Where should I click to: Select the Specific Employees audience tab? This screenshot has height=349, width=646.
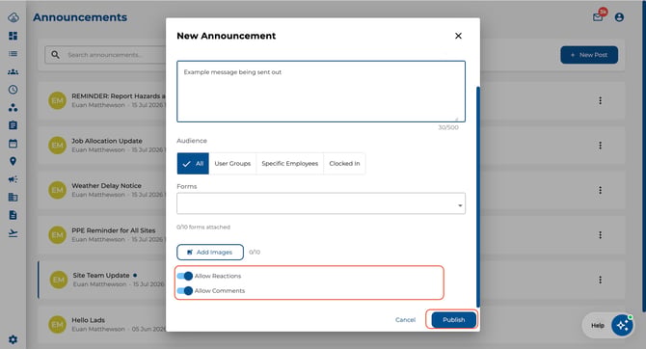289,164
